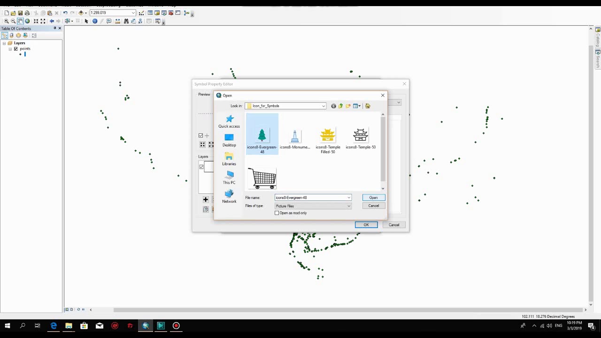This screenshot has height=338, width=601.
Task: Uncheck the points layer visibility checkbox
Action: point(15,49)
